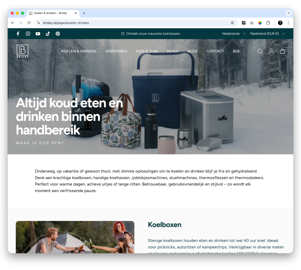Open the ONDERWEG menu item

(116, 51)
